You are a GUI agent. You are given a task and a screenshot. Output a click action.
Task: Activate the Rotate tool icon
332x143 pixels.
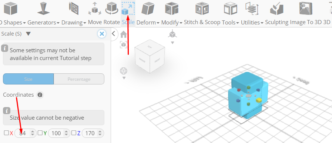click(111, 9)
